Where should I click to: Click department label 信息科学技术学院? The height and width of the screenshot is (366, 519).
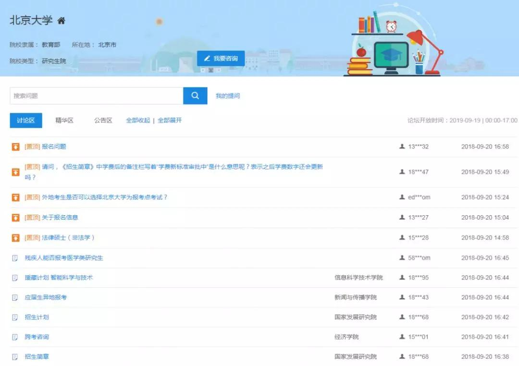358,277
